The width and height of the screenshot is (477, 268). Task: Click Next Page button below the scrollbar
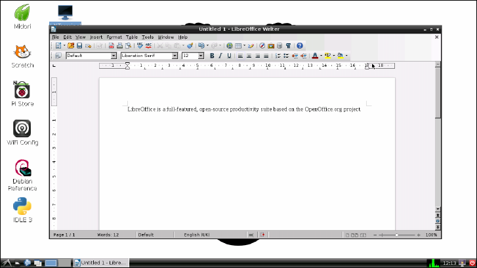click(438, 227)
